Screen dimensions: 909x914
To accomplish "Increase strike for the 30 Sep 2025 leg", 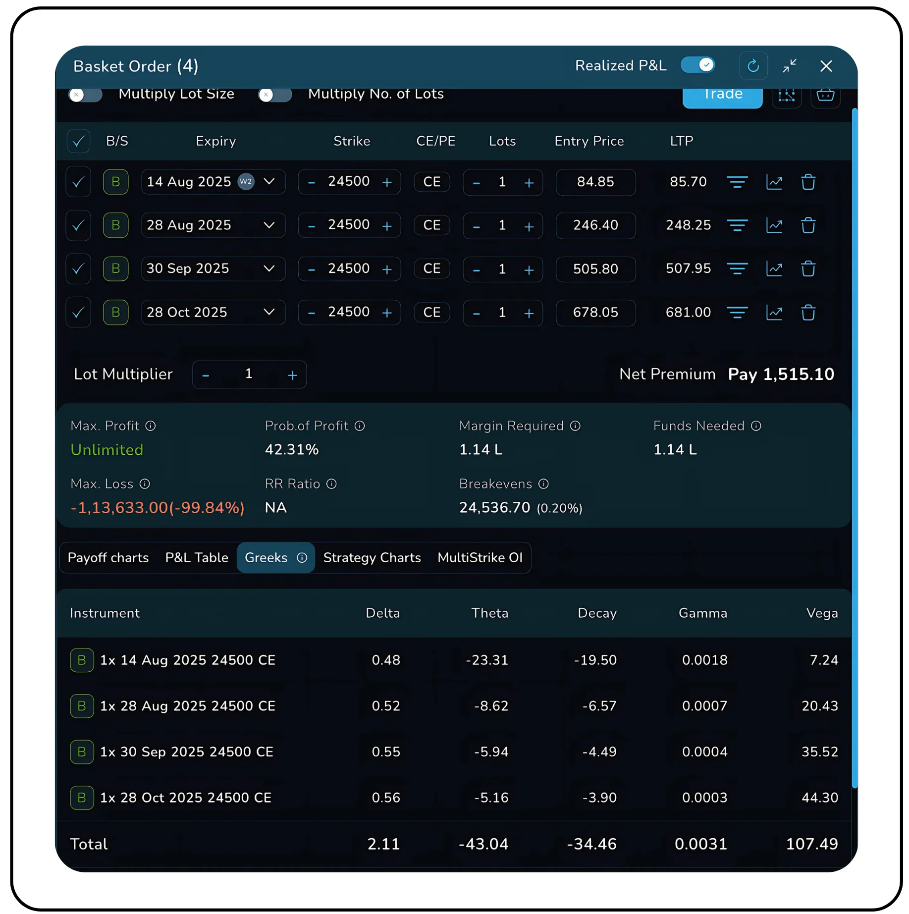I will 387,269.
